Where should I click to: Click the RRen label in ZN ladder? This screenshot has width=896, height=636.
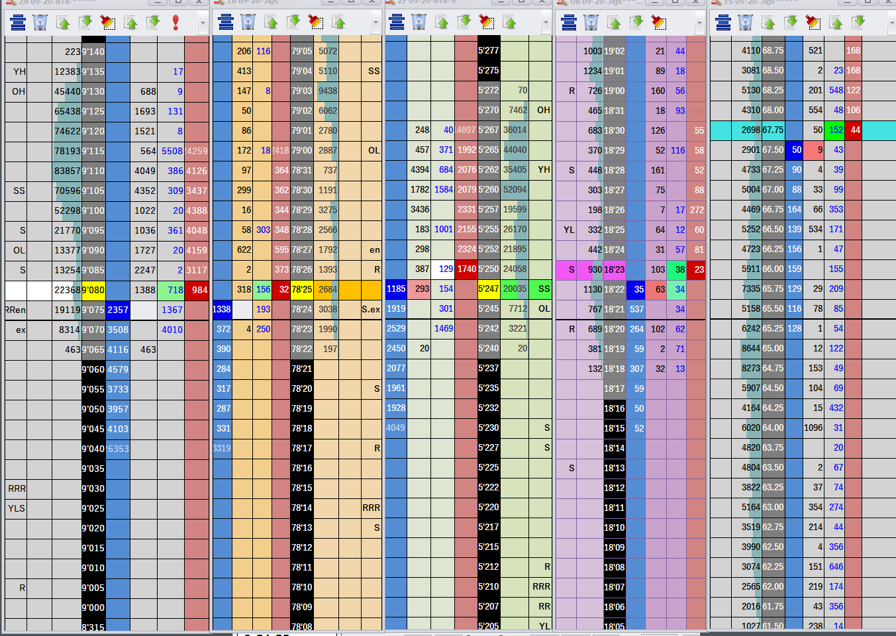click(15, 310)
